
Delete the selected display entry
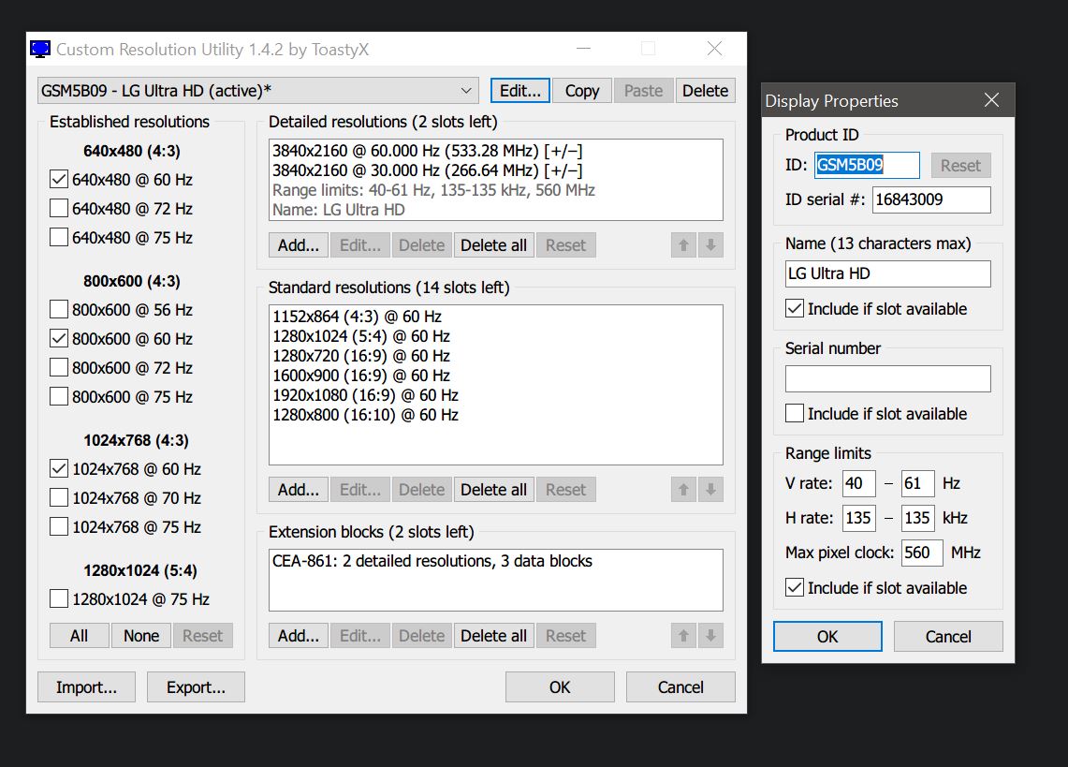(x=705, y=91)
